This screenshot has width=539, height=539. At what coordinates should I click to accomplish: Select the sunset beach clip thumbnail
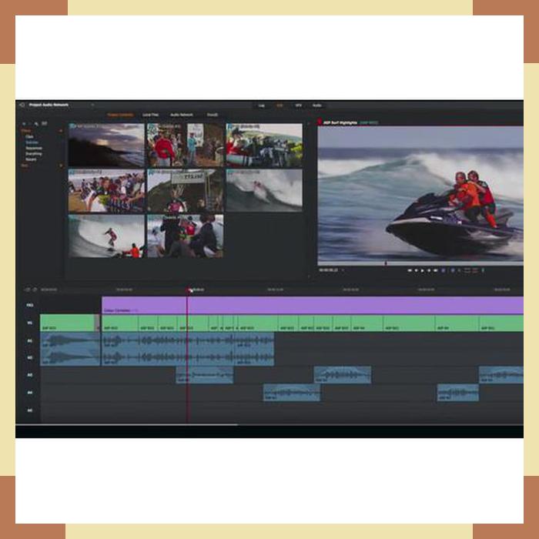click(x=106, y=146)
